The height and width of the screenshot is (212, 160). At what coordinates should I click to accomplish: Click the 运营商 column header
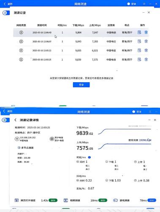pos(111,25)
